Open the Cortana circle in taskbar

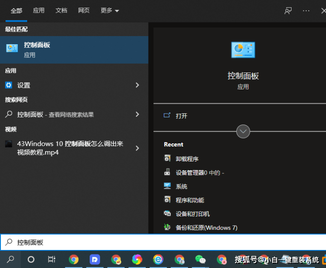pos(31,259)
